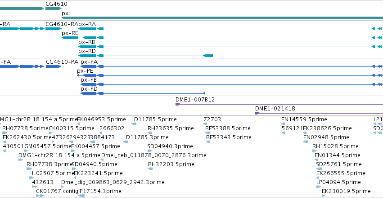Open EST EK262430.5prime
This screenshot has width=383, height=198.
point(27,137)
